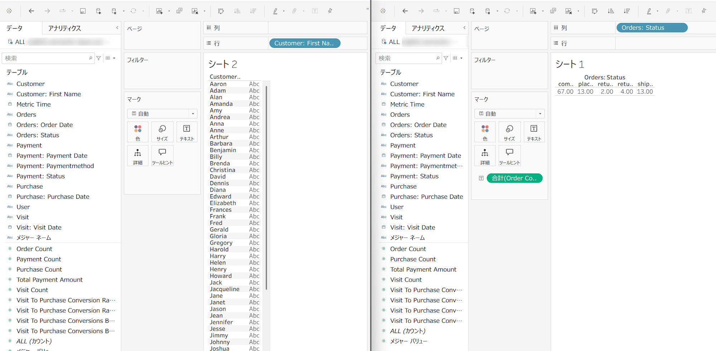The width and height of the screenshot is (716, 351).
Task: Click swap rows and columns in left window
Action: [221, 11]
